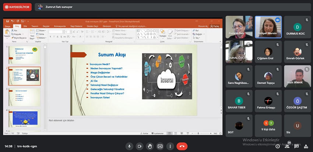Viewport: 313px width, 152px height.
Task: Click the Biçim Boyacısı button
Action: 20,38
